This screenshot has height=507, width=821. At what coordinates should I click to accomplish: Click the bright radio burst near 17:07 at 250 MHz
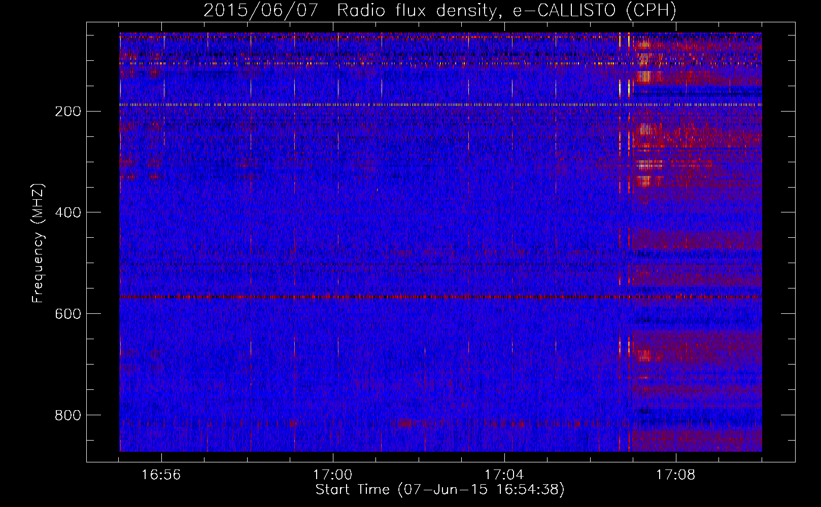[x=645, y=130]
